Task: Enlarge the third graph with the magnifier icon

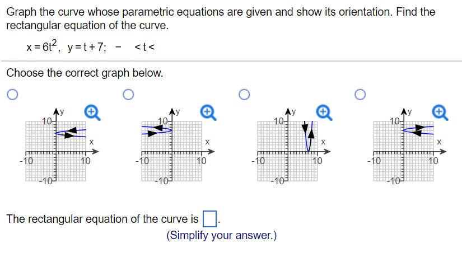Action: coord(324,113)
